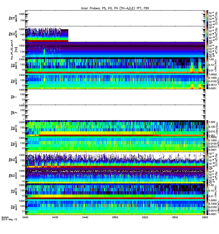Click the color bar beside the fbk edc12
The height and width of the screenshot is (234, 219).
[207, 191]
